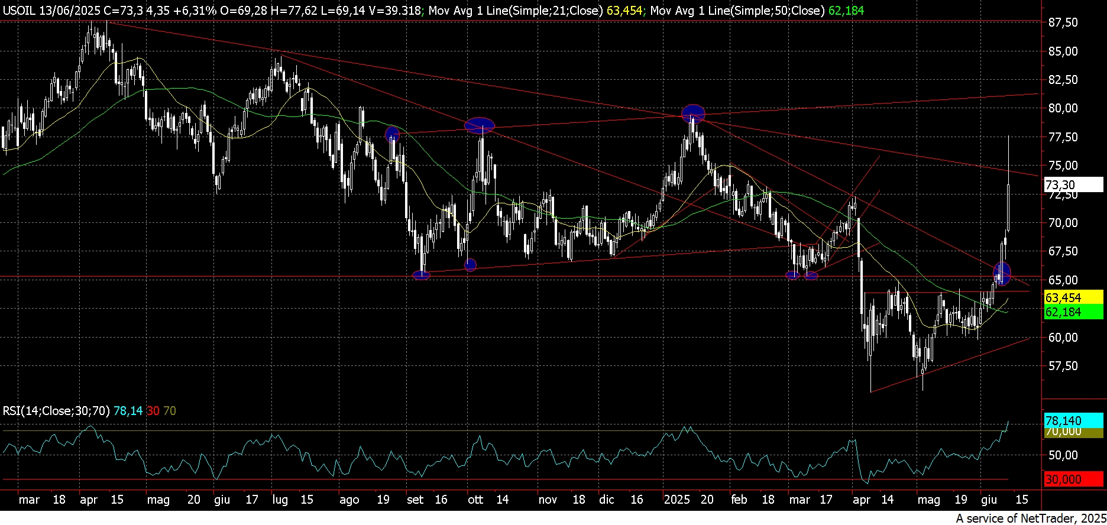The width and height of the screenshot is (1107, 525).
Task: Click the yellow 63,454 value in the header
Action: [624, 10]
